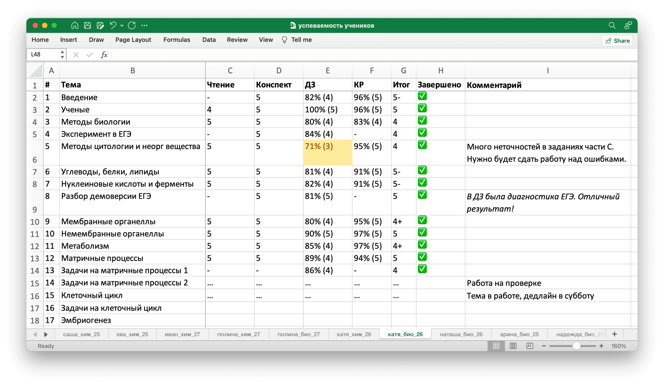This screenshot has width=664, height=386.
Task: Click the Save icon
Action: 87,25
